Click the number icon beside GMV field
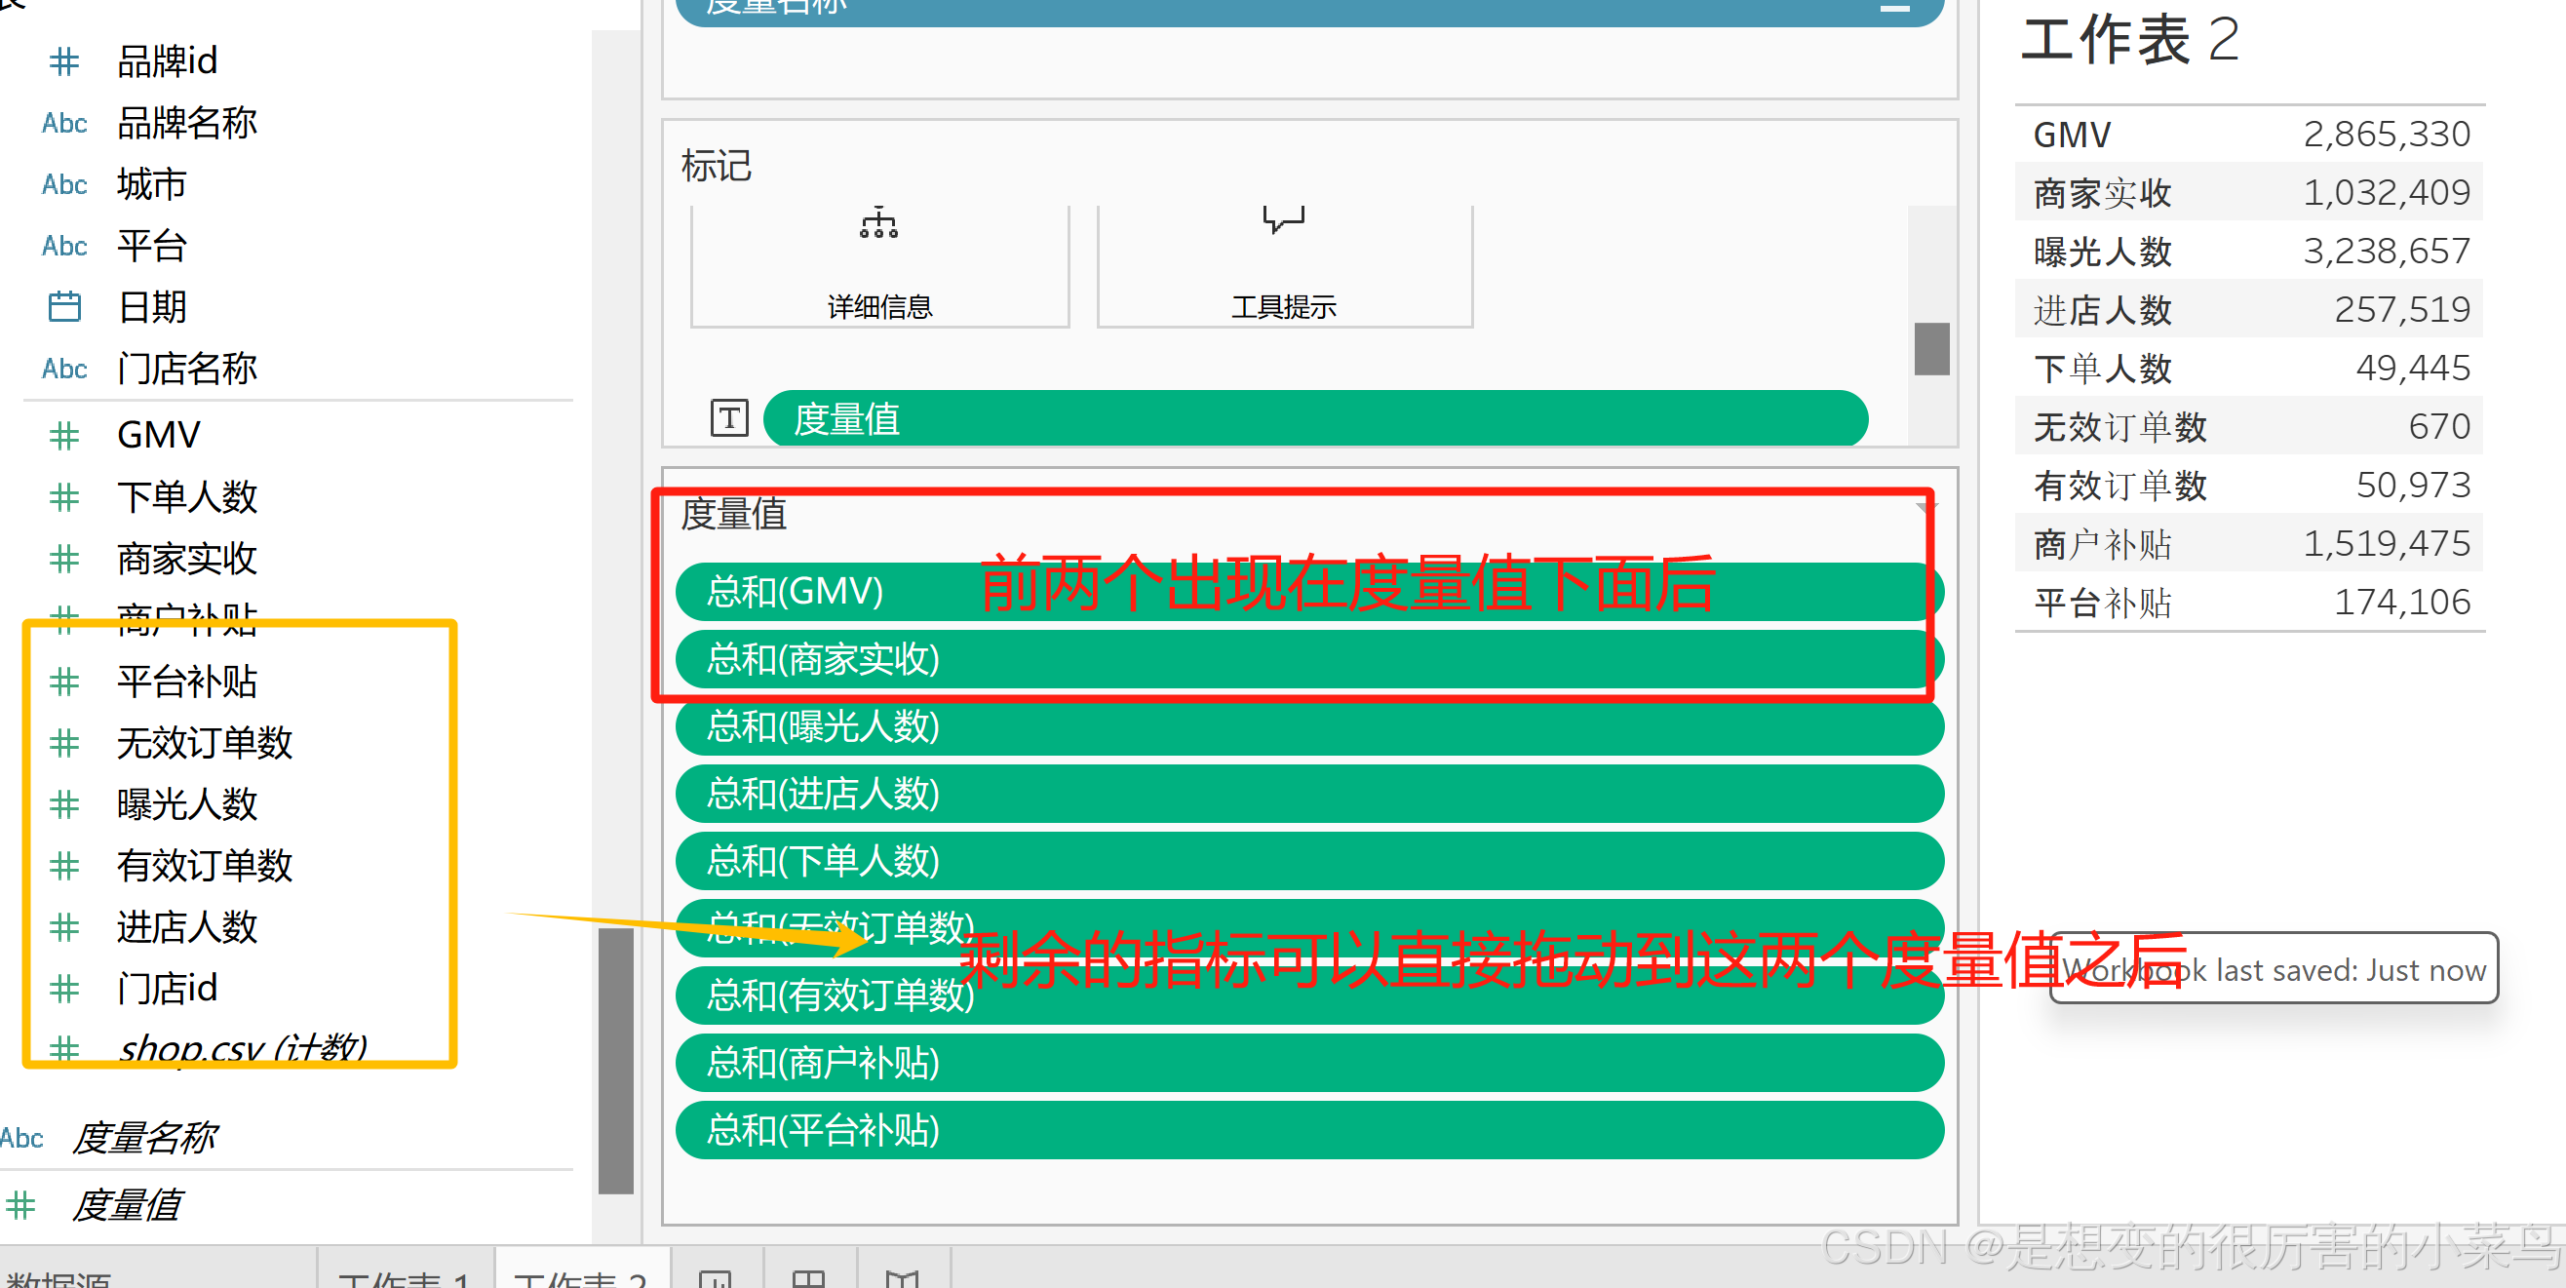Screen dimensions: 2566x1288 (x=64, y=435)
